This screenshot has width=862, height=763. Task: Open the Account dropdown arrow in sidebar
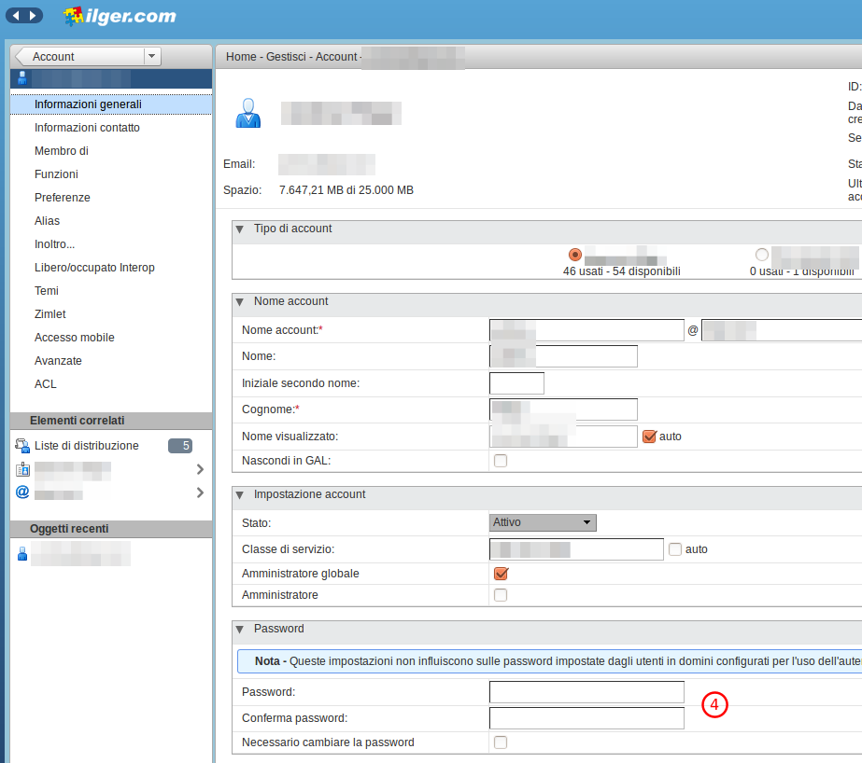pos(151,56)
